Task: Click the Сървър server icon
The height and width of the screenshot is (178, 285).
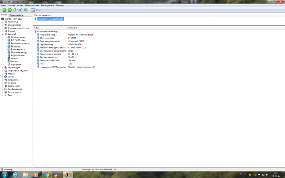Action: (6, 31)
